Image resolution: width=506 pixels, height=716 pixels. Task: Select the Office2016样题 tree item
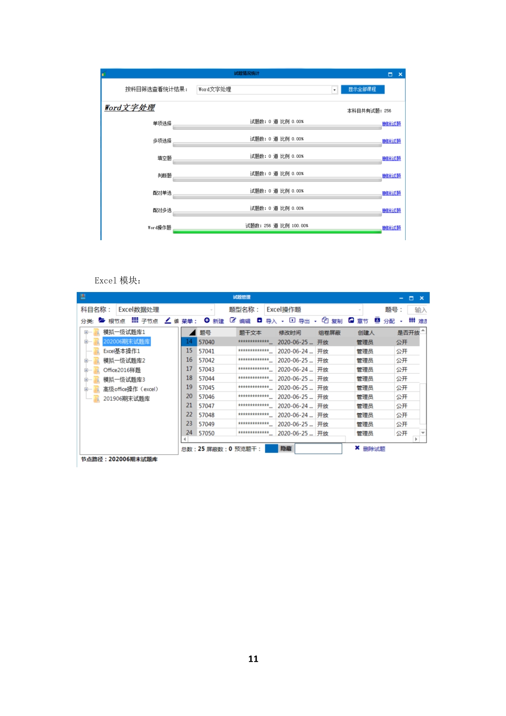pos(122,370)
